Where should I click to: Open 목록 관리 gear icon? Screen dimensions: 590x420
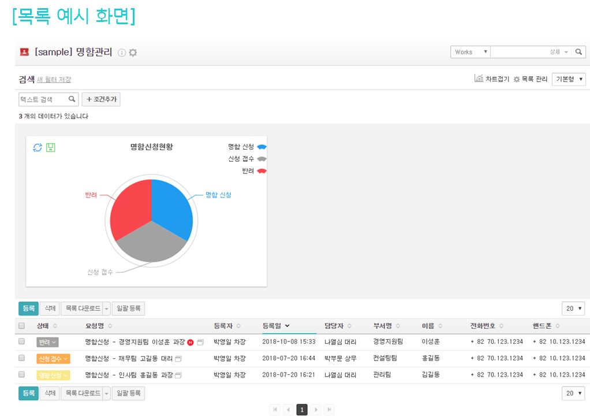(x=517, y=79)
